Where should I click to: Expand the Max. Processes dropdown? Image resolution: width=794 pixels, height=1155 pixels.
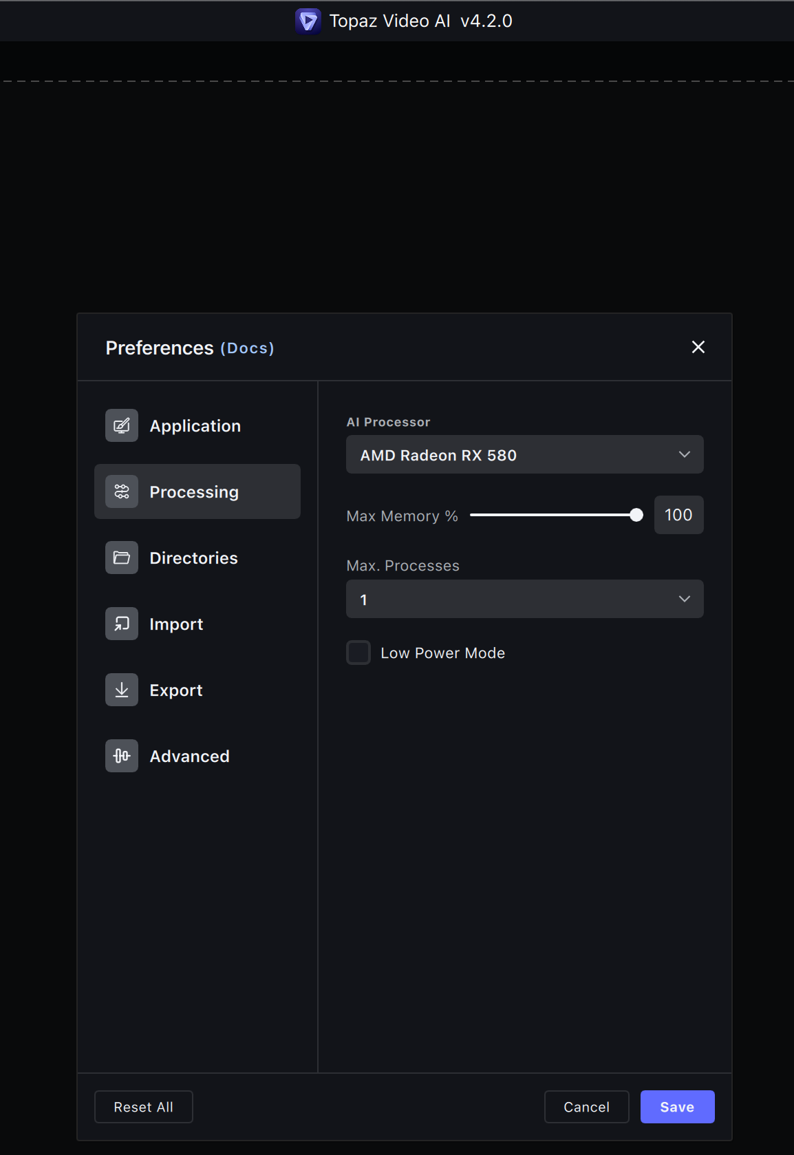[524, 599]
